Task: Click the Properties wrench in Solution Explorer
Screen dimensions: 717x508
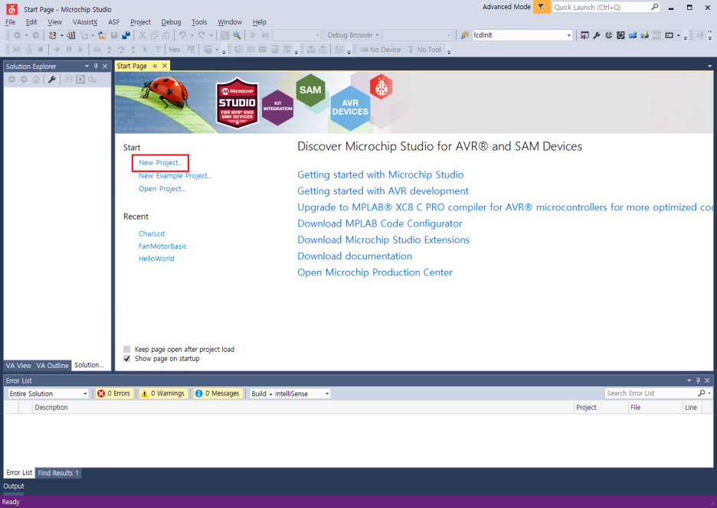Action: (x=52, y=80)
